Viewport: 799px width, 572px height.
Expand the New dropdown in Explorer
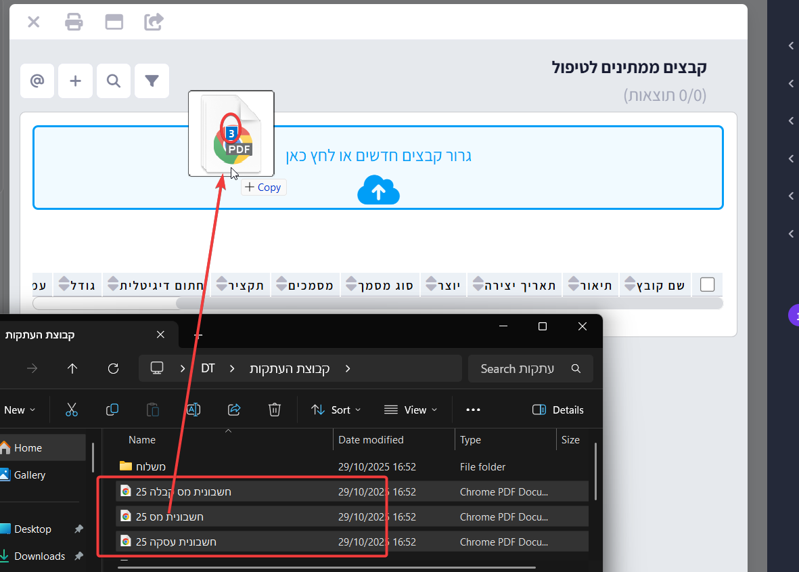pyautogui.click(x=19, y=410)
